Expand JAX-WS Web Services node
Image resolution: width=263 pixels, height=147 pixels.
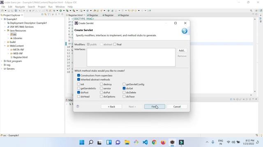click(5, 27)
